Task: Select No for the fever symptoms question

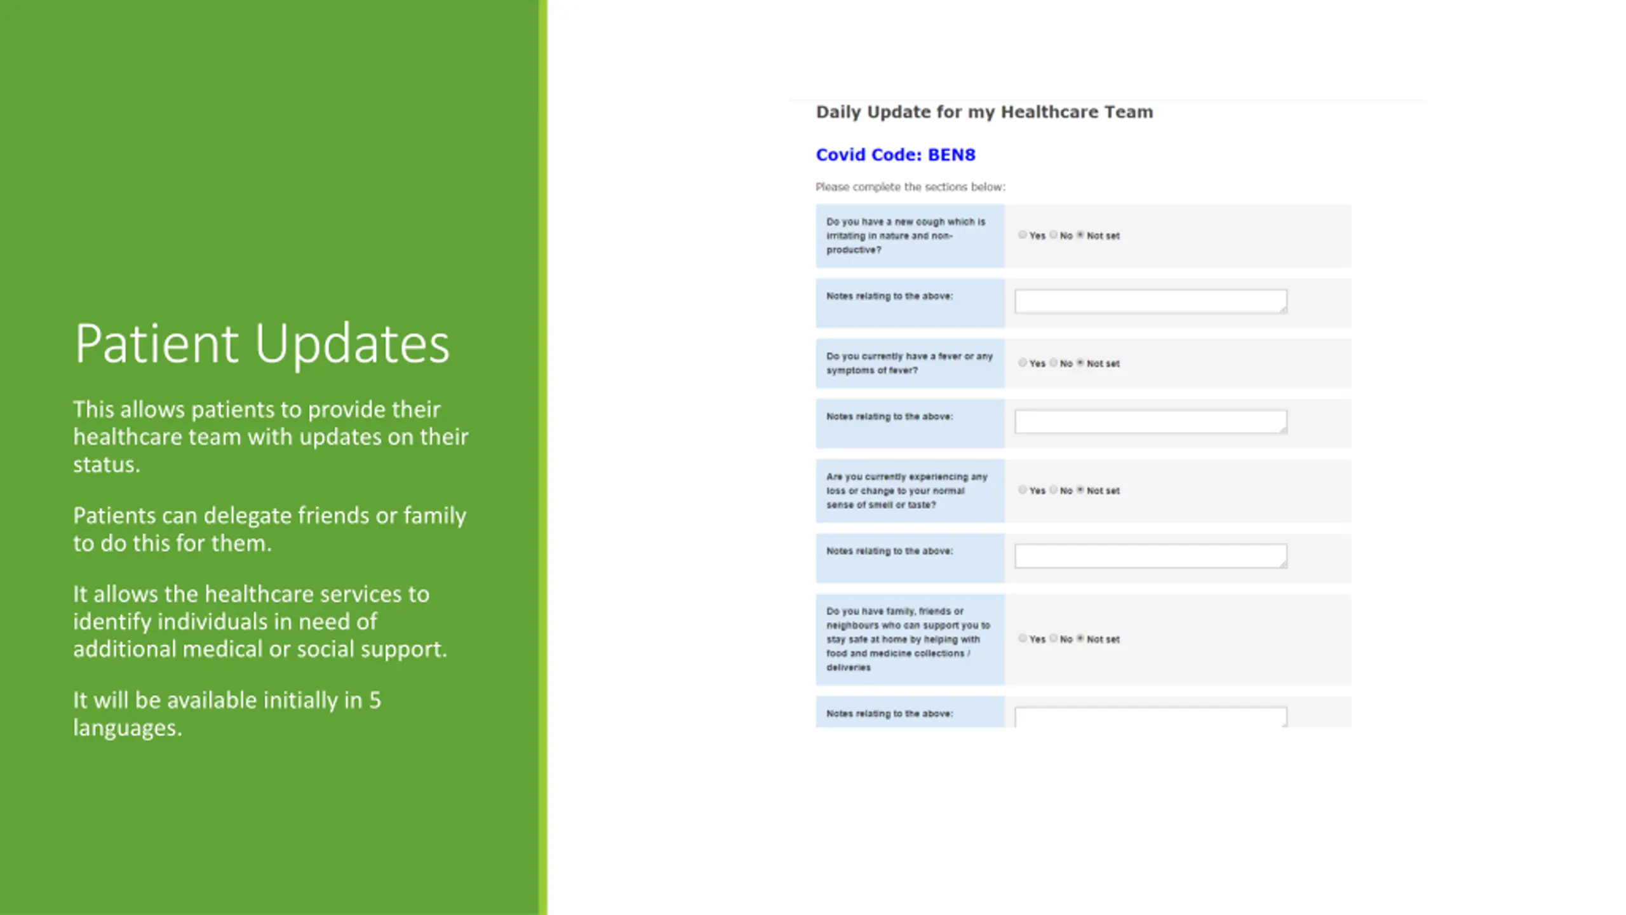Action: point(1054,363)
